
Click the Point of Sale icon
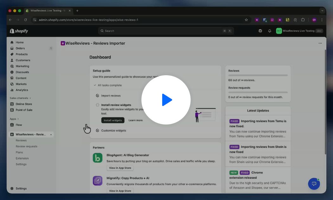click(x=12, y=110)
